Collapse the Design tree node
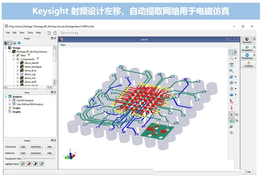This screenshot has height=176, width=261. 6,48
